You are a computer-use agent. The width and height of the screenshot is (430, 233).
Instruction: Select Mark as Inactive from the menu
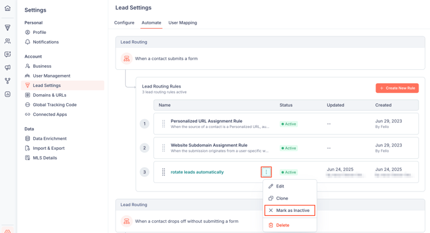(x=289, y=211)
